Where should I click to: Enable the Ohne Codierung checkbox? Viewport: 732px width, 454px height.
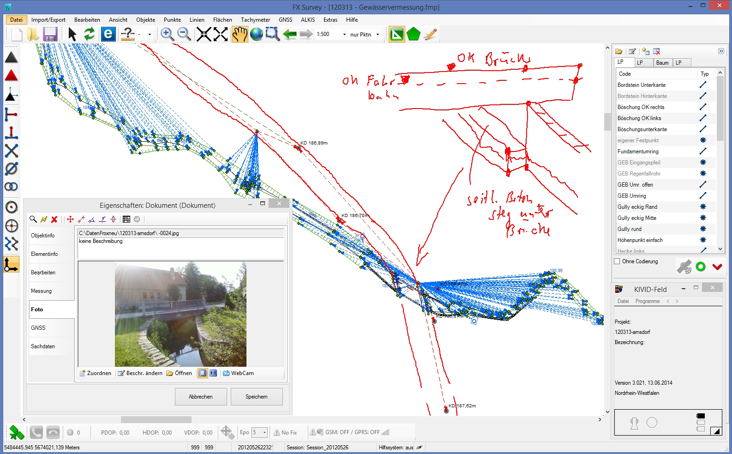click(617, 261)
